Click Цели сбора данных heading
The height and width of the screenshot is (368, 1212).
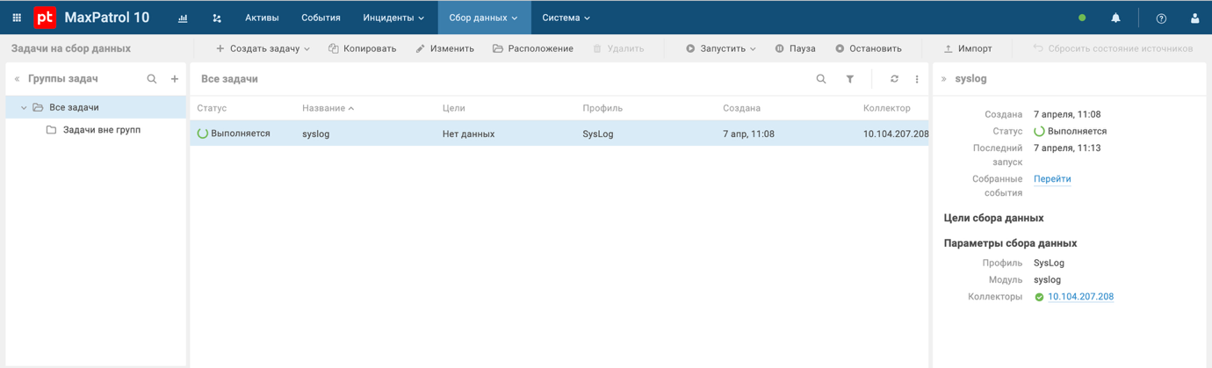click(993, 218)
